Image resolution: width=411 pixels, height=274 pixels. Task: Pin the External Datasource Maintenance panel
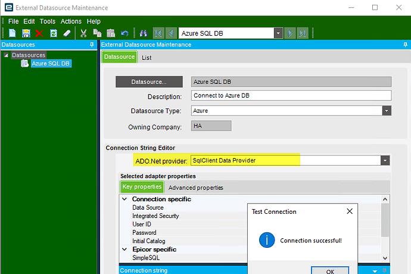405,45
